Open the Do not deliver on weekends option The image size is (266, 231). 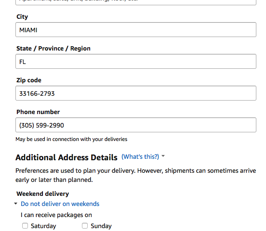click(x=60, y=204)
